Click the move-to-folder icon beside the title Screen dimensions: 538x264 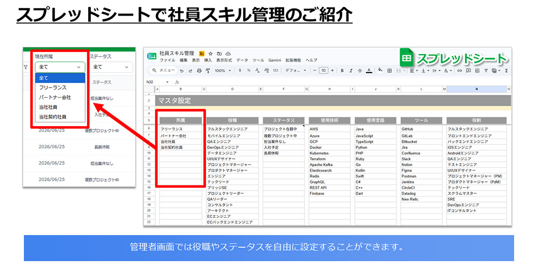[x=219, y=54]
